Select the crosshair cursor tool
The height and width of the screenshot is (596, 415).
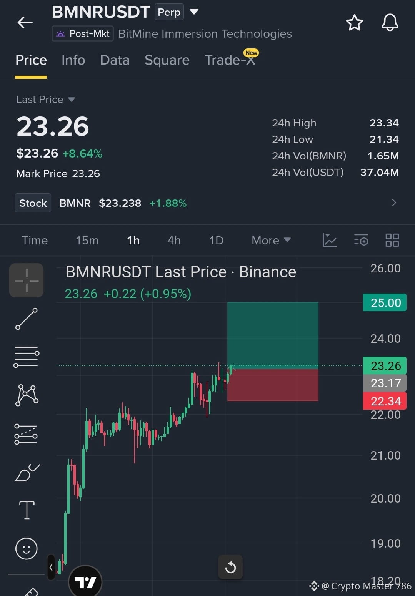click(x=27, y=281)
